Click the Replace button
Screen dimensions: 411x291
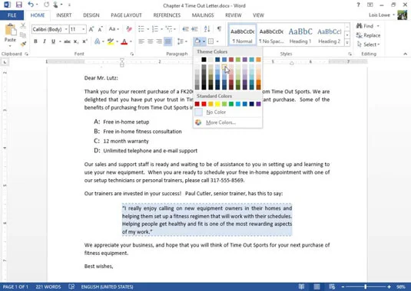point(368,35)
